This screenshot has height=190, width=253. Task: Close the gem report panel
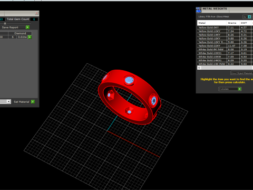(36, 13)
